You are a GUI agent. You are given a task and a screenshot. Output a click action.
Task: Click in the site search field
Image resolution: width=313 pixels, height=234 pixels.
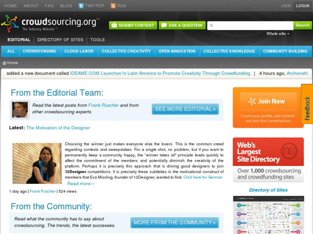[x=250, y=25]
